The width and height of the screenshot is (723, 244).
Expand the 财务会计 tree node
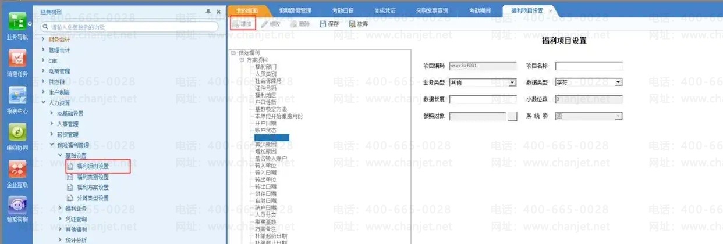43,40
